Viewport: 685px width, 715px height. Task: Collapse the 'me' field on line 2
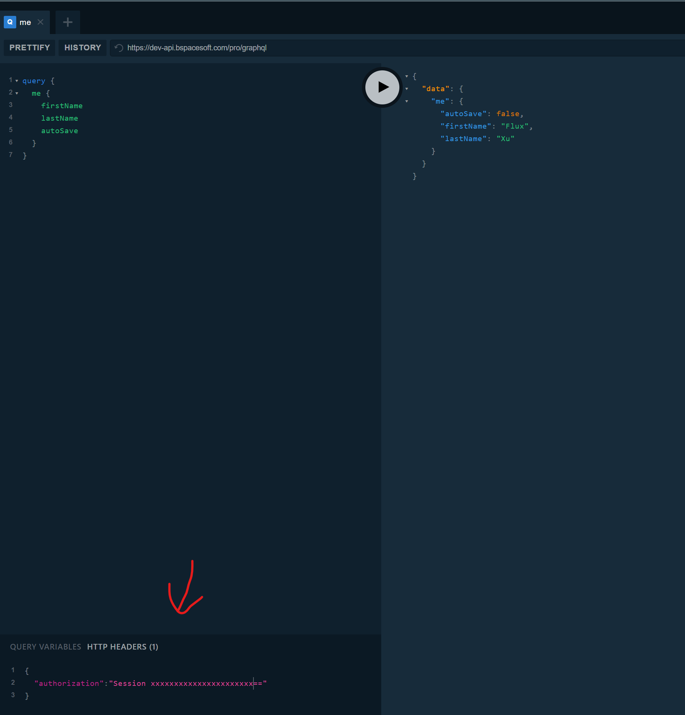[x=17, y=93]
